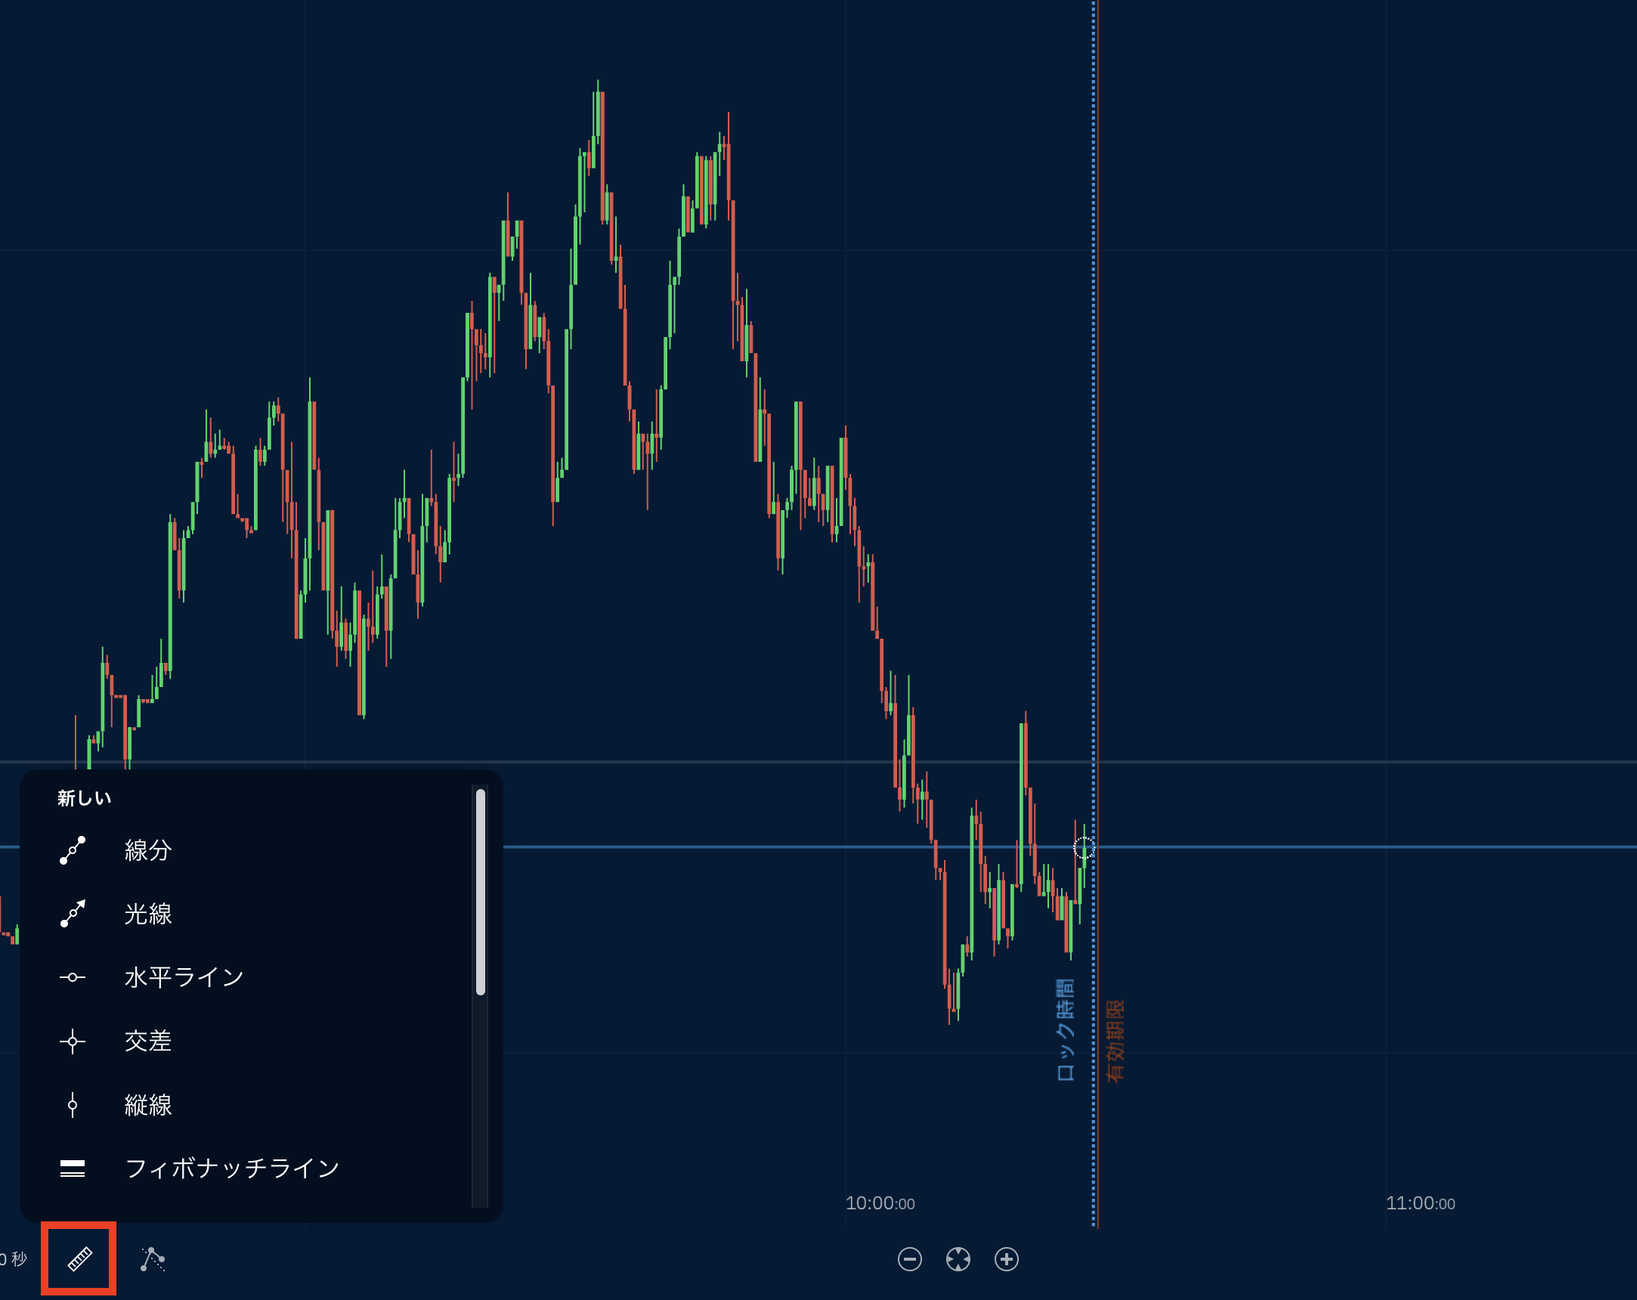Zoom out with the minus icon
The width and height of the screenshot is (1637, 1300).
pyautogui.click(x=910, y=1259)
